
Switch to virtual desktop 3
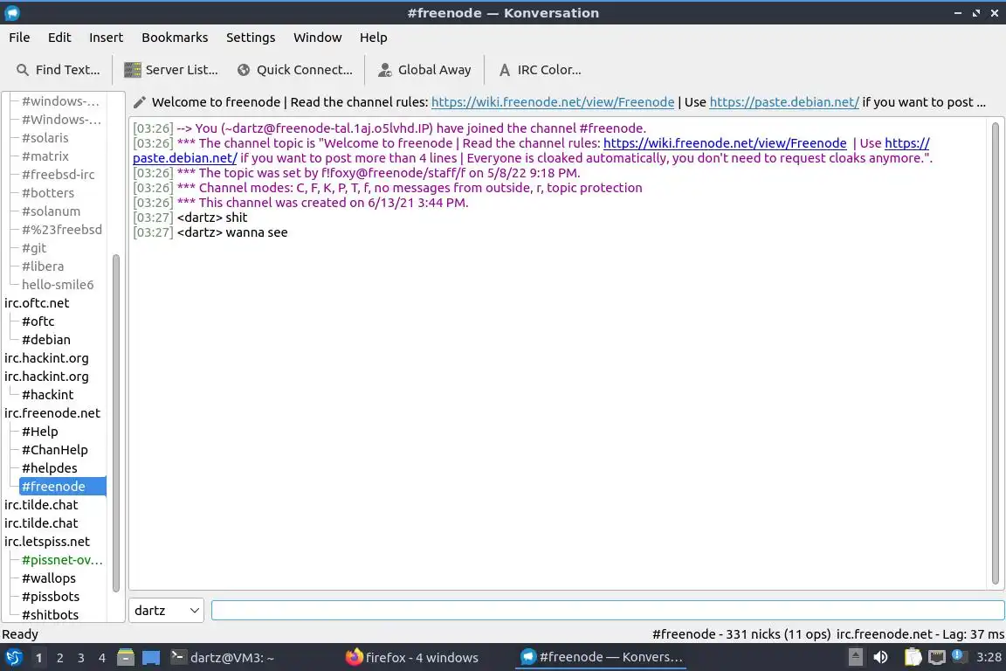tap(81, 658)
